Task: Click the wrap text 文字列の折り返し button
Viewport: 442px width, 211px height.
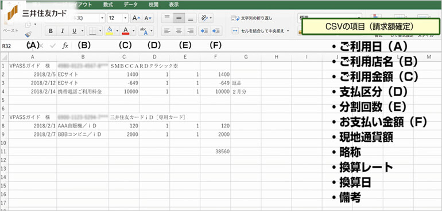Action: click(x=252, y=18)
